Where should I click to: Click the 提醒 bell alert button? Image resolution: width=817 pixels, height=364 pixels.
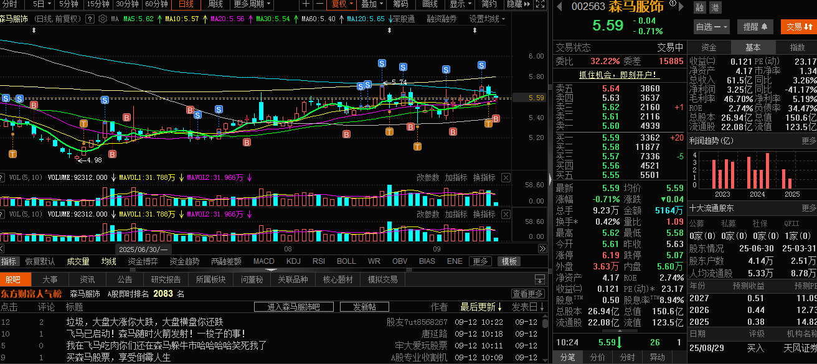coord(755,27)
